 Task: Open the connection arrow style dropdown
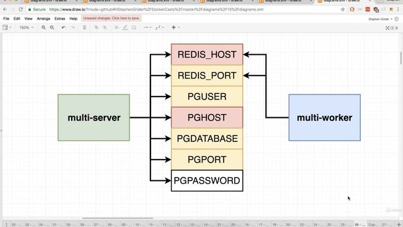[x=147, y=27]
